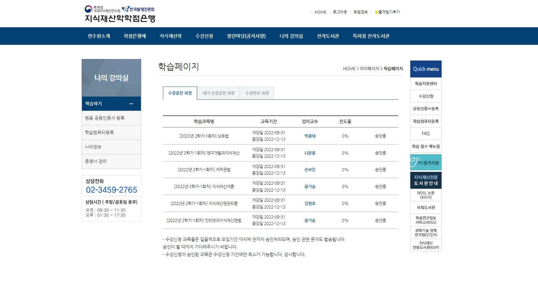Open the 나의 강의실 menu
The height and width of the screenshot is (296, 538).
(x=291, y=36)
